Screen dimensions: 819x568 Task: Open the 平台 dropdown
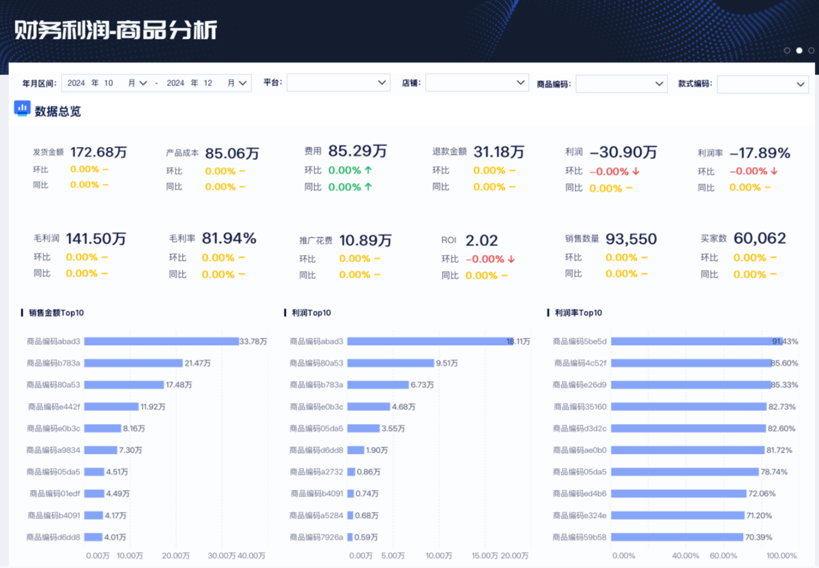click(338, 83)
